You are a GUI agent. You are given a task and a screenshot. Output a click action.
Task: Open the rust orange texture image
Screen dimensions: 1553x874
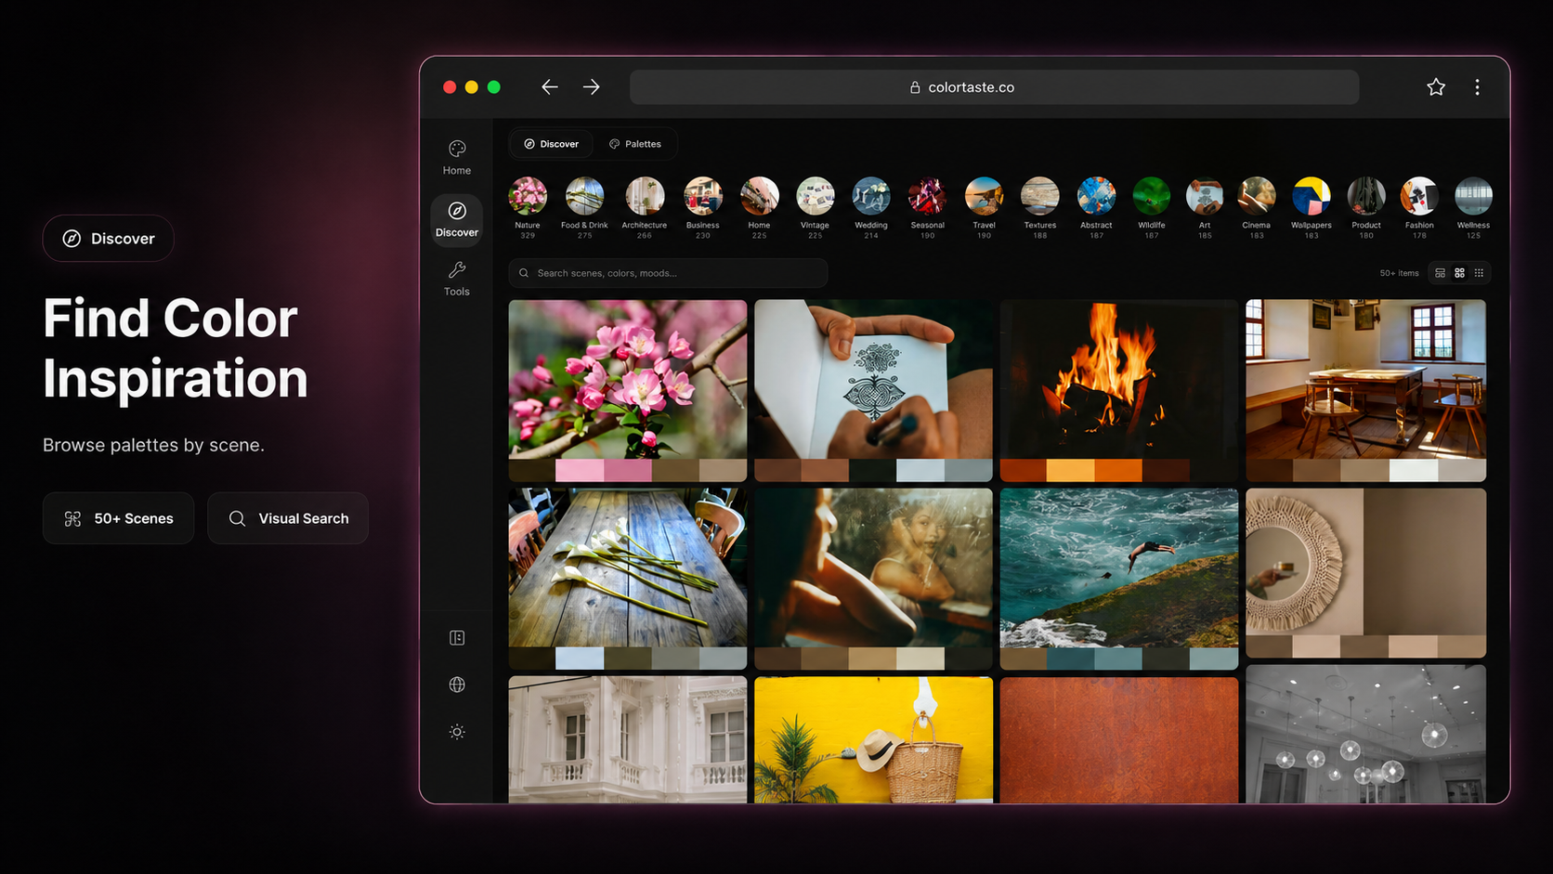(x=1119, y=740)
